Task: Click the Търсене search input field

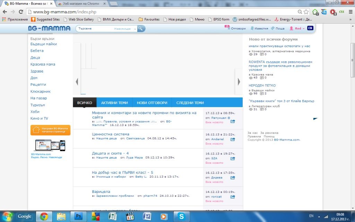Action: (94, 28)
